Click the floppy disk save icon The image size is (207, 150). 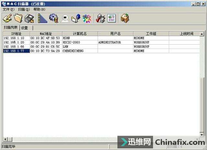coord(29,18)
